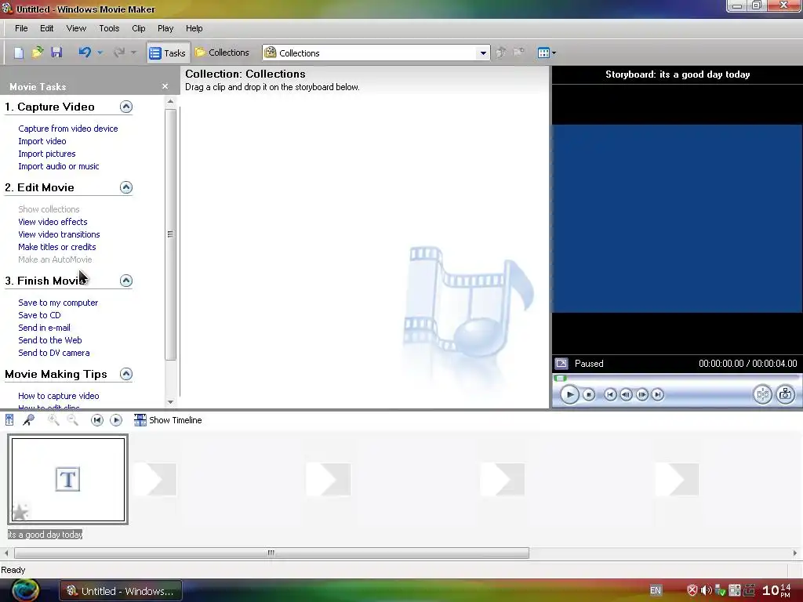Click the Narrate Timeline microphone icon

[29, 420]
